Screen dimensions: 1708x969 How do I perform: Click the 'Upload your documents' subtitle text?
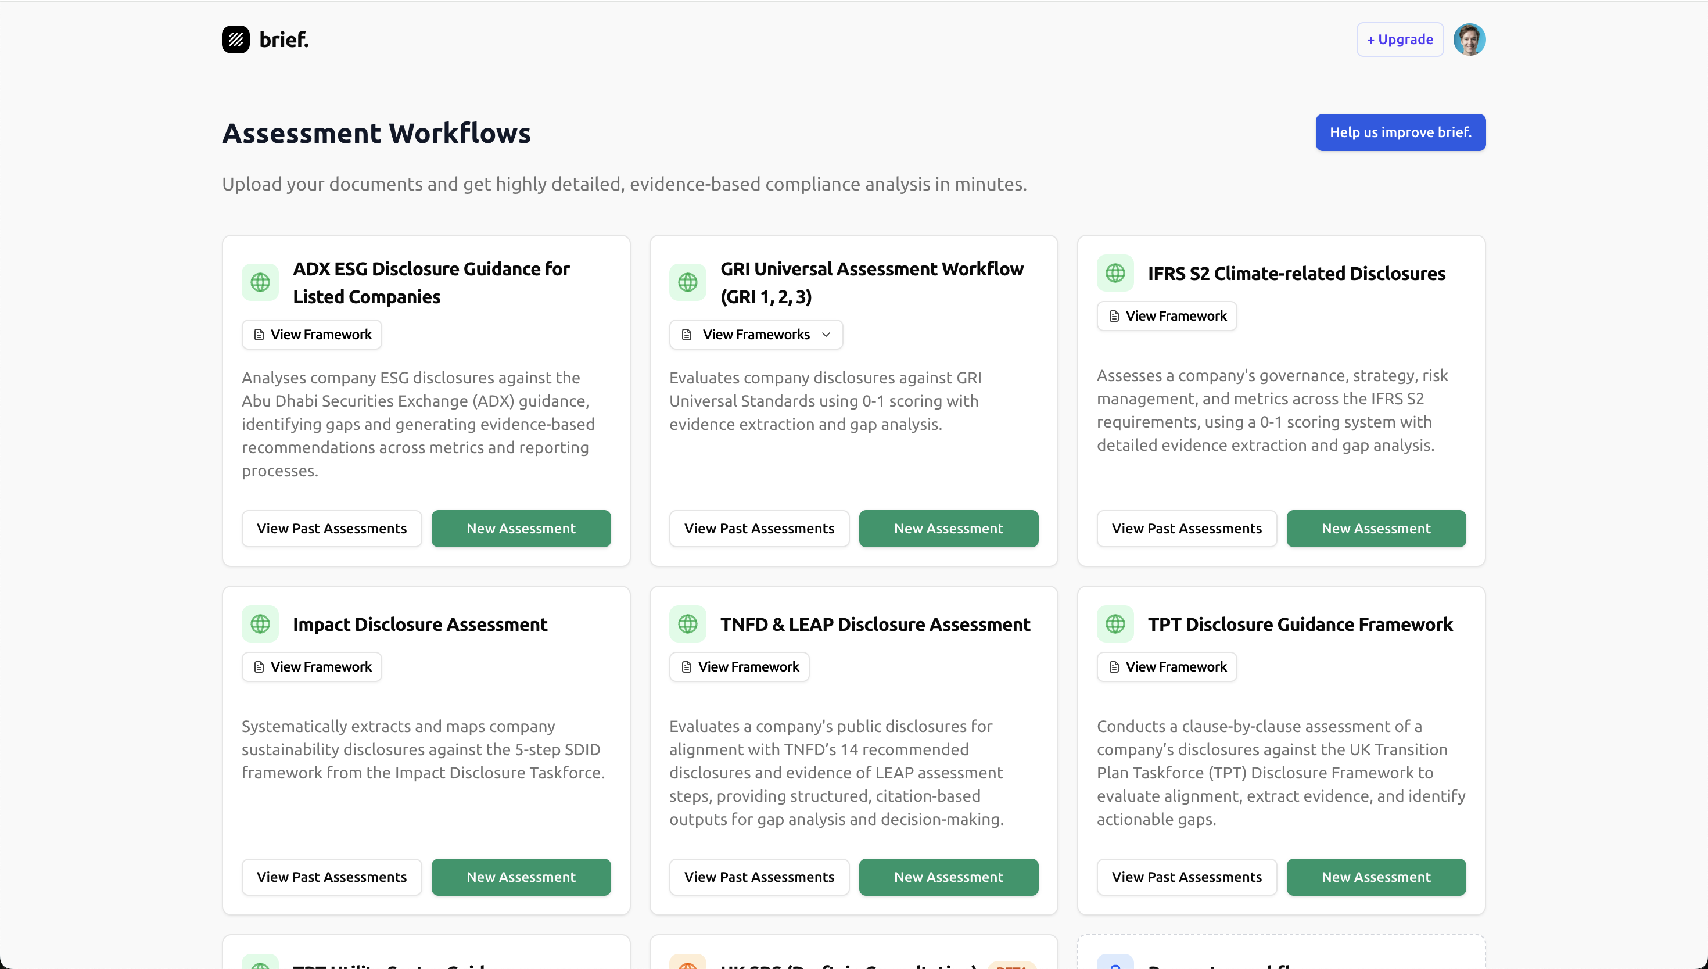pos(624,184)
